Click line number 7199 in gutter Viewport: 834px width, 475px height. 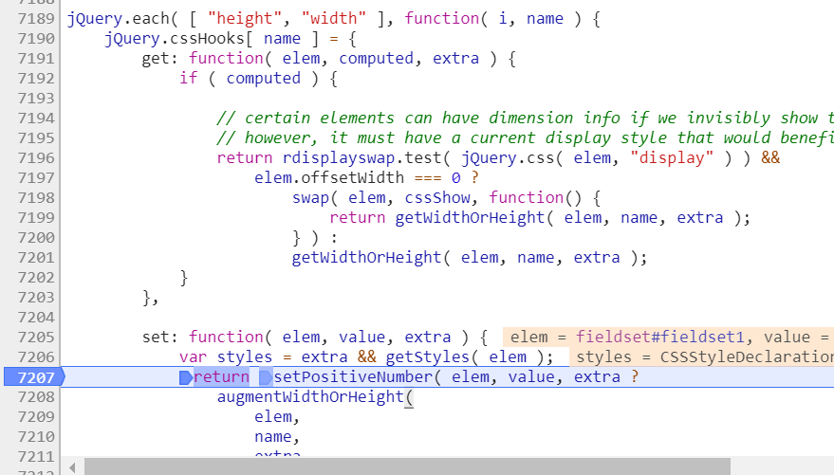36,218
